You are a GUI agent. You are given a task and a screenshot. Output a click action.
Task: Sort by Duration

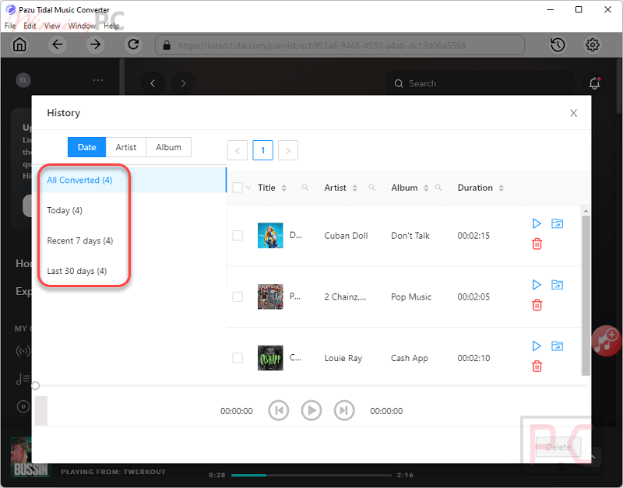click(x=501, y=188)
